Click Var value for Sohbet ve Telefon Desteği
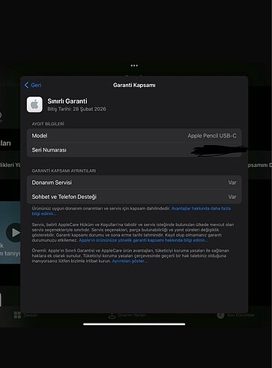 232,197
